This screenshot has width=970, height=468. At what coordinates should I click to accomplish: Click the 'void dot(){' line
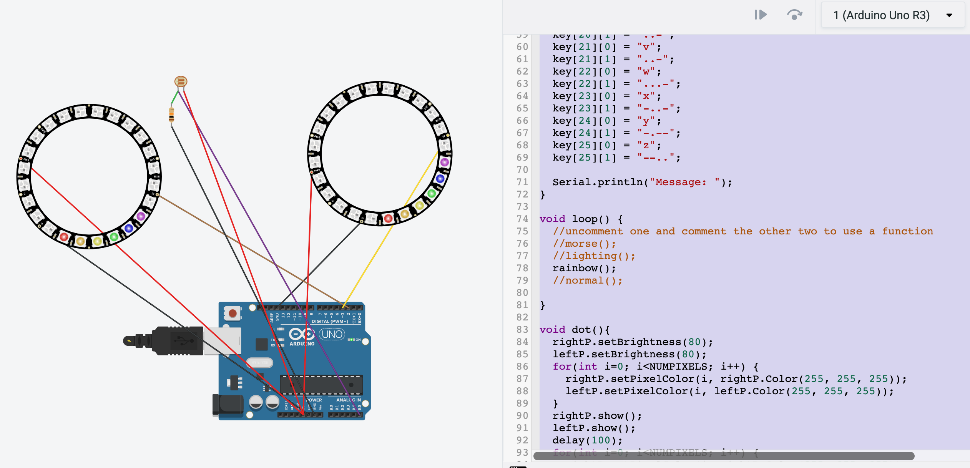point(575,330)
